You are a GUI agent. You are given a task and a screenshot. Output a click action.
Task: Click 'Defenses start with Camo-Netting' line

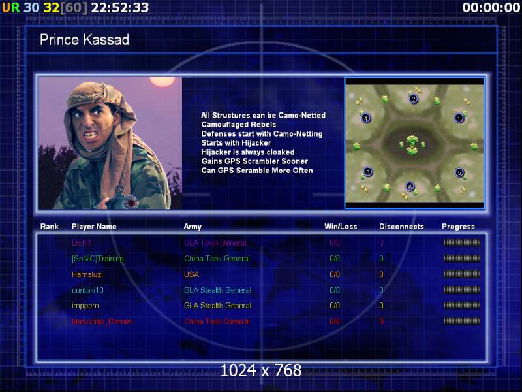click(x=262, y=134)
